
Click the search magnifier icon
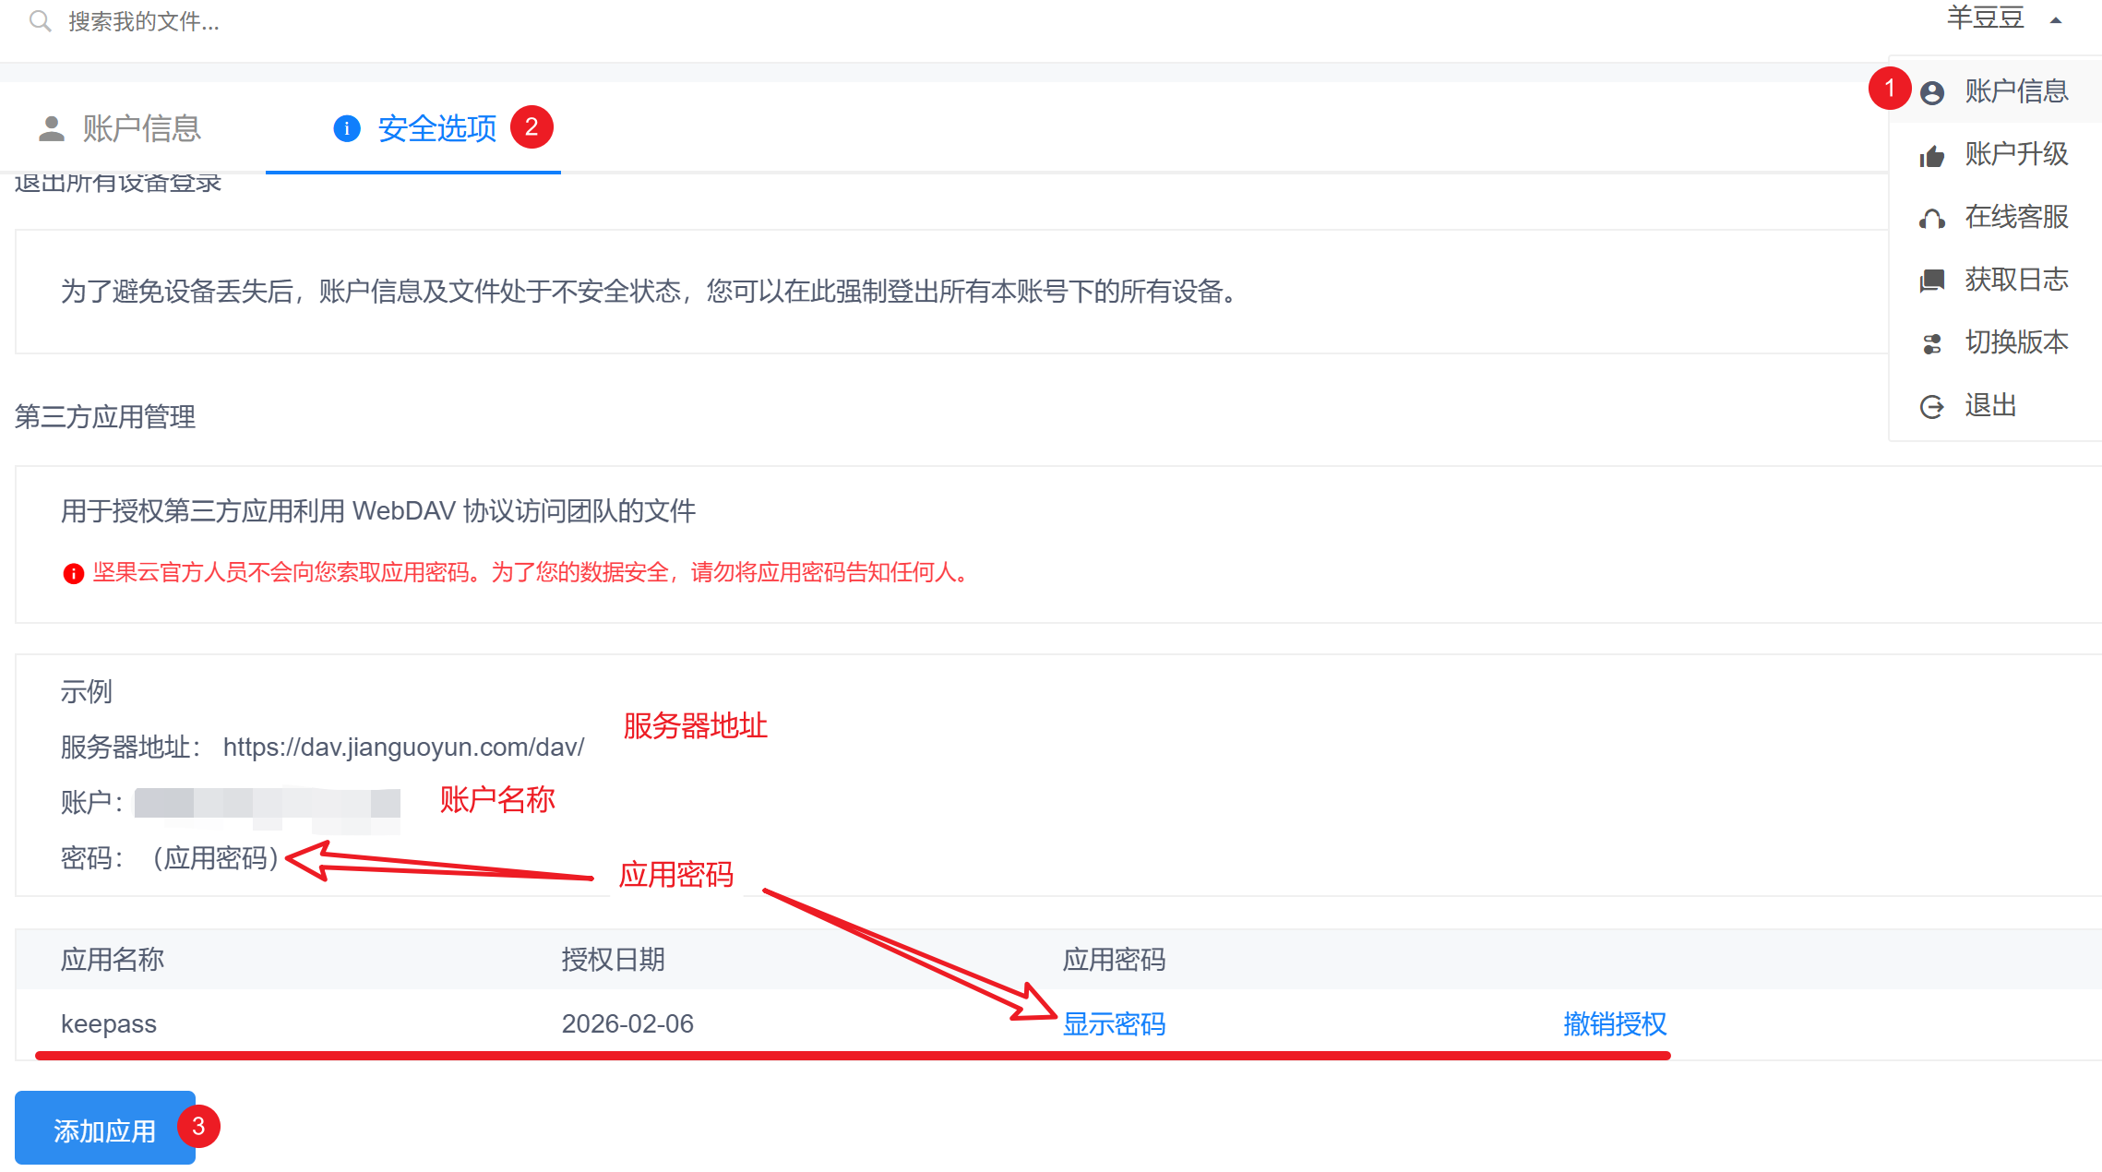pyautogui.click(x=40, y=20)
